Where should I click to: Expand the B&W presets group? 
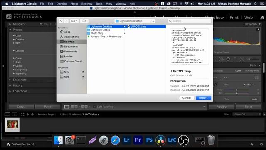tap(14, 43)
